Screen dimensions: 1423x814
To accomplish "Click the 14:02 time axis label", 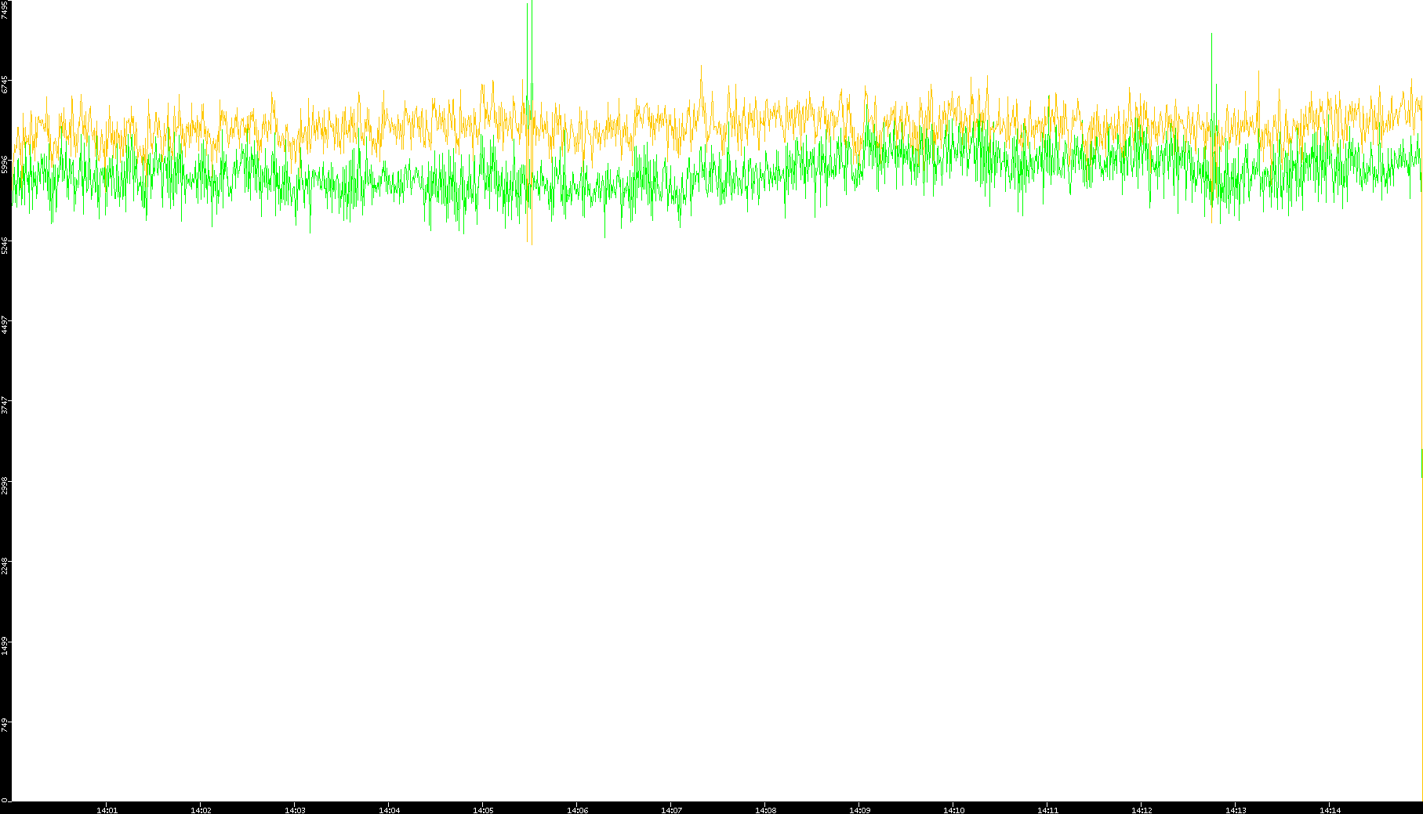I will (201, 809).
